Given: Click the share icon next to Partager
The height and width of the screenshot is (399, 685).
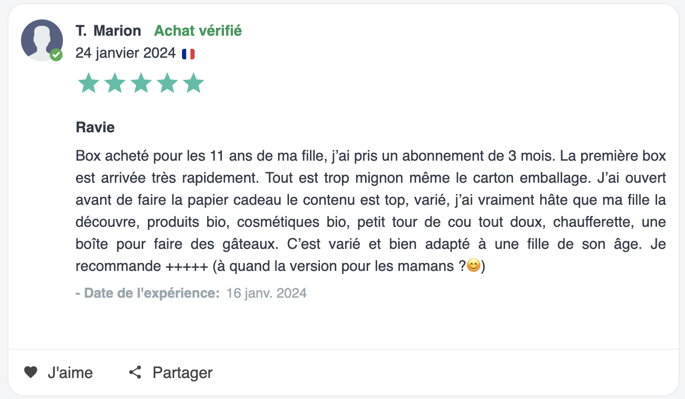Looking at the screenshot, I should coord(135,373).
